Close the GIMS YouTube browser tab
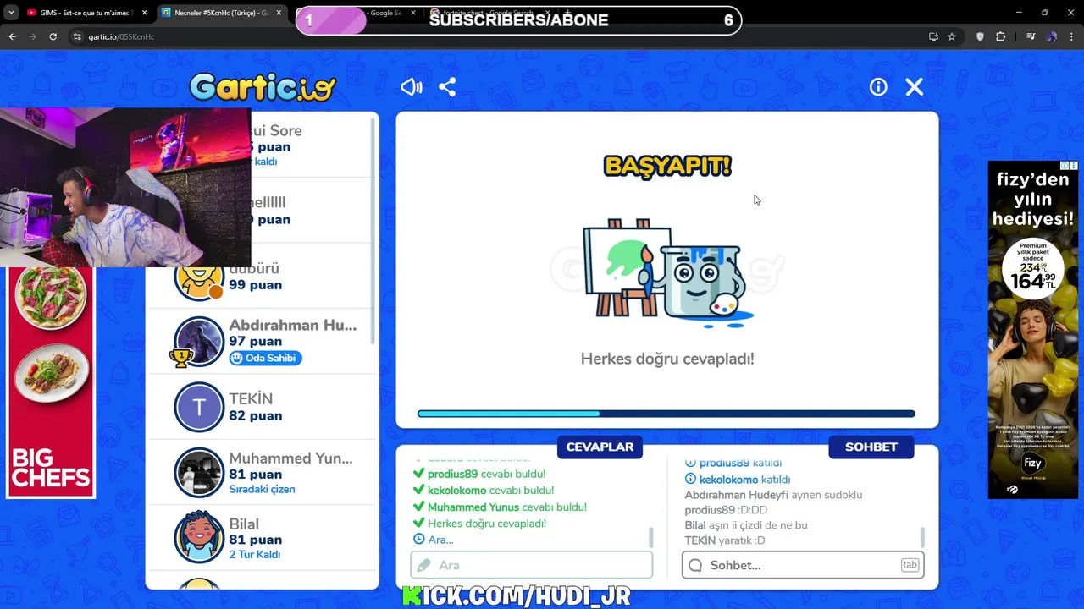Viewport: 1084px width, 609px height. pos(144,13)
